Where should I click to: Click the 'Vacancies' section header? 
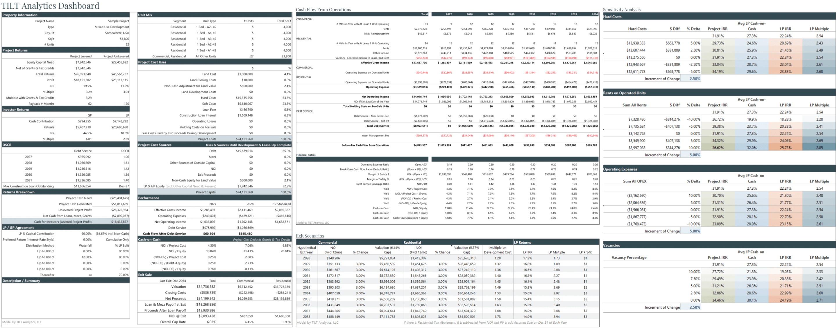(719, 245)
